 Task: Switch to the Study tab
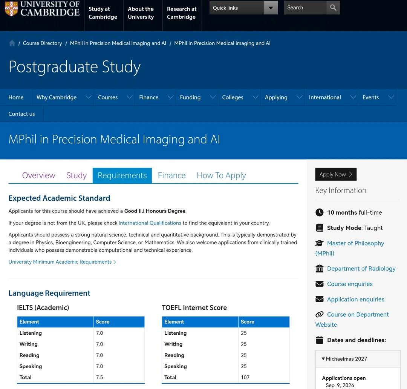tap(76, 175)
